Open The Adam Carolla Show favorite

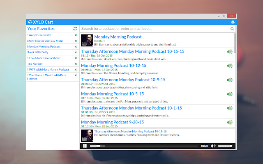click(44, 58)
